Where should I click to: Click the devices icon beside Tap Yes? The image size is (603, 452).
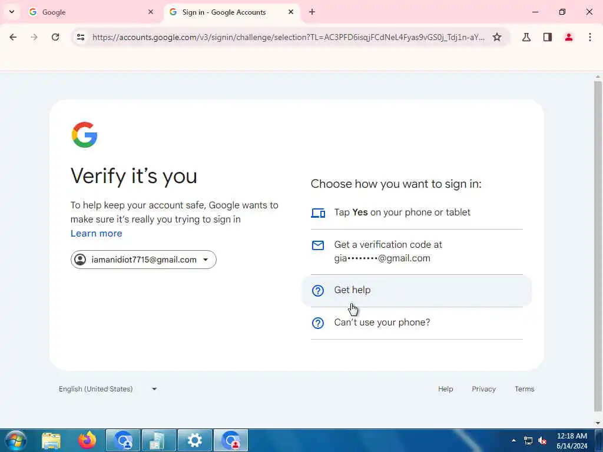pos(318,212)
